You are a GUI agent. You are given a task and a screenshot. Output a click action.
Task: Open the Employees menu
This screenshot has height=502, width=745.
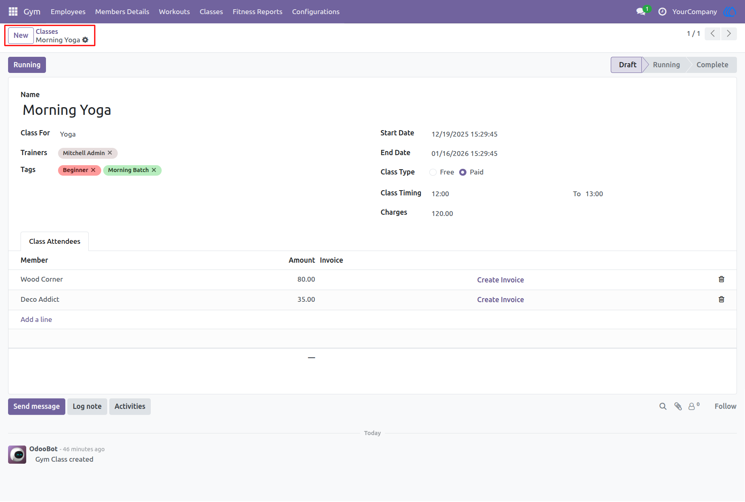tap(68, 12)
